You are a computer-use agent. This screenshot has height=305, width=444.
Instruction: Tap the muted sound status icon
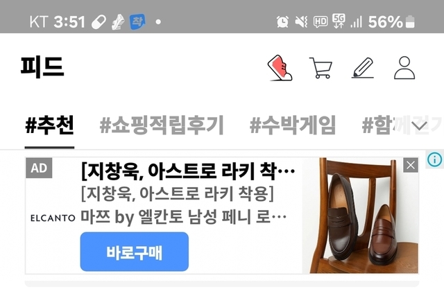(301, 21)
